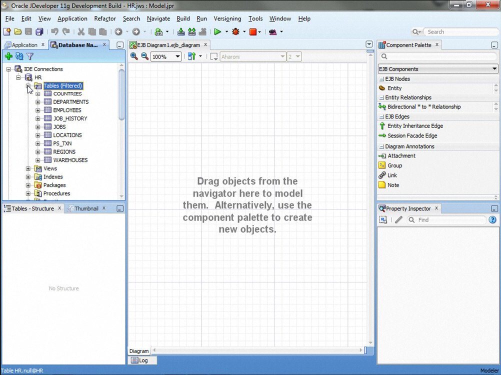Viewport: 501px width, 375px height.
Task: Click the Zoom Out magnifier in the diagram toolbar
Action: click(x=143, y=56)
